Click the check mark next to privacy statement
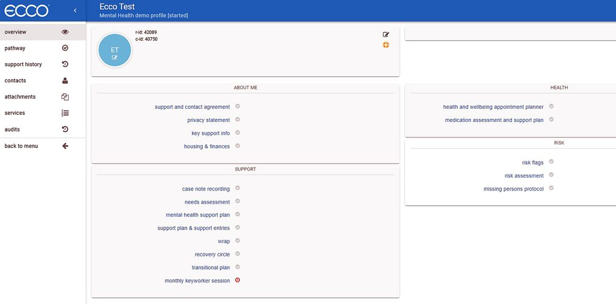The image size is (616, 304). (238, 120)
